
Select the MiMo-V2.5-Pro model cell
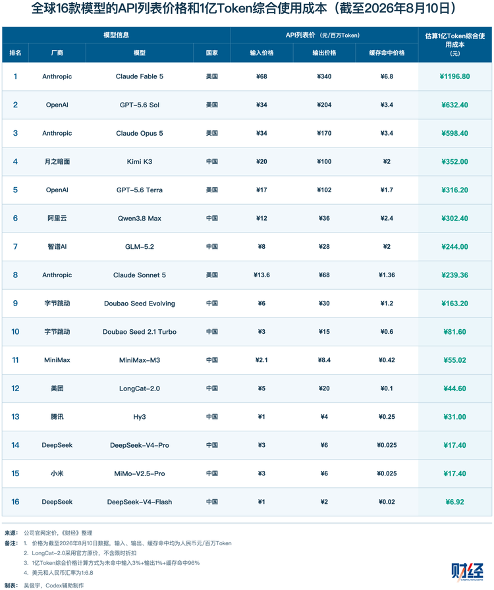point(140,473)
